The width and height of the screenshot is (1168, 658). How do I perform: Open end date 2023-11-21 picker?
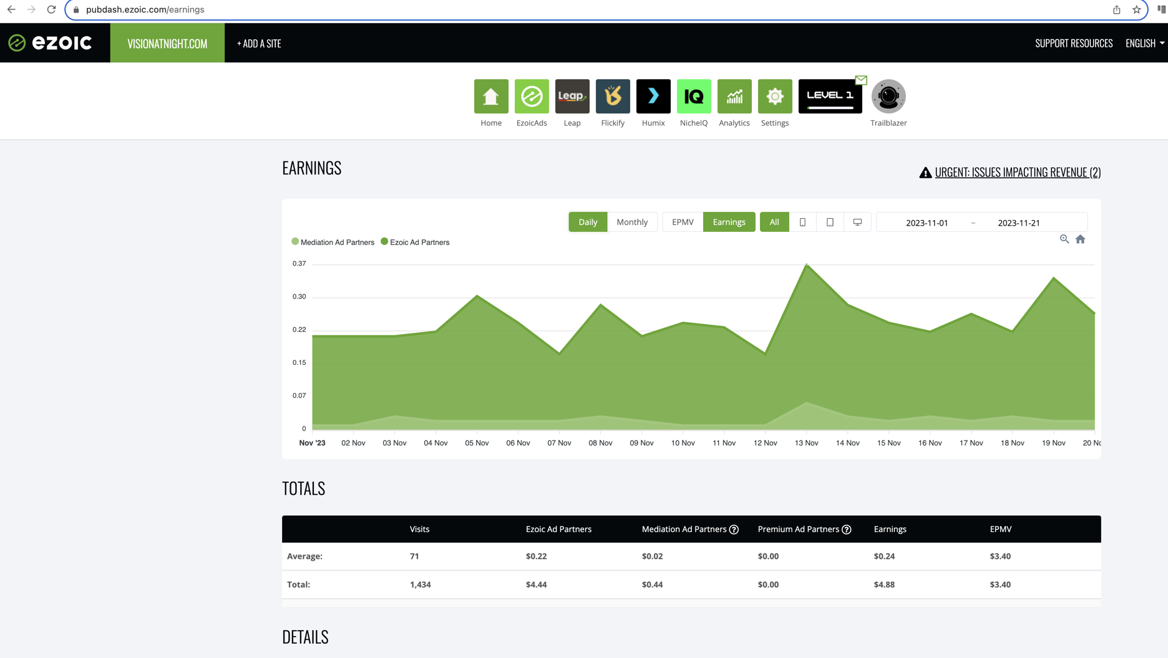1018,222
